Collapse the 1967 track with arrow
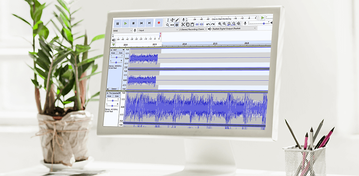This screenshot has width=359, height=176. click(x=108, y=89)
